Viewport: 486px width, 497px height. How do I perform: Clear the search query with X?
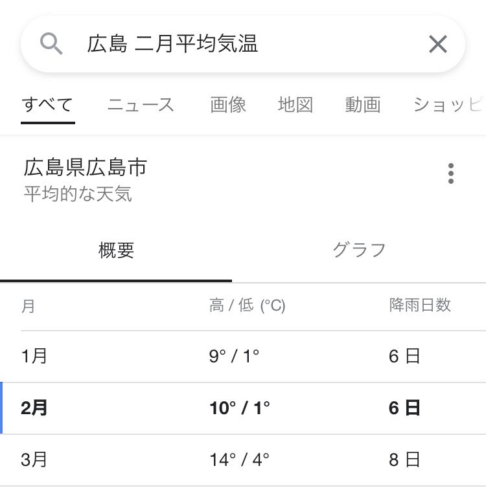click(x=438, y=44)
